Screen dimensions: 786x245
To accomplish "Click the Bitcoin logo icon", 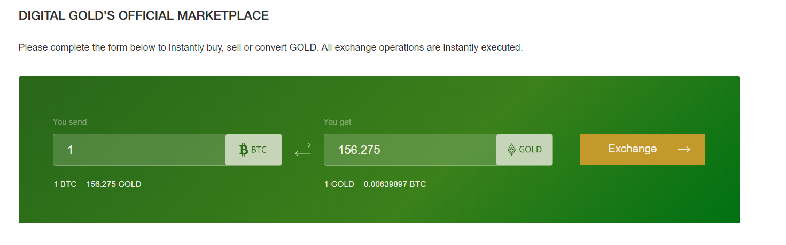I will [x=244, y=150].
